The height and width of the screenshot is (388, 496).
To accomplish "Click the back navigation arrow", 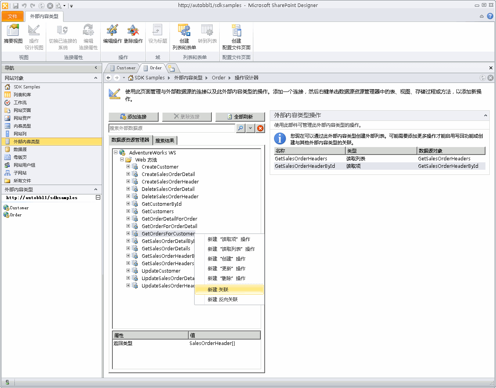I will 109,78.
